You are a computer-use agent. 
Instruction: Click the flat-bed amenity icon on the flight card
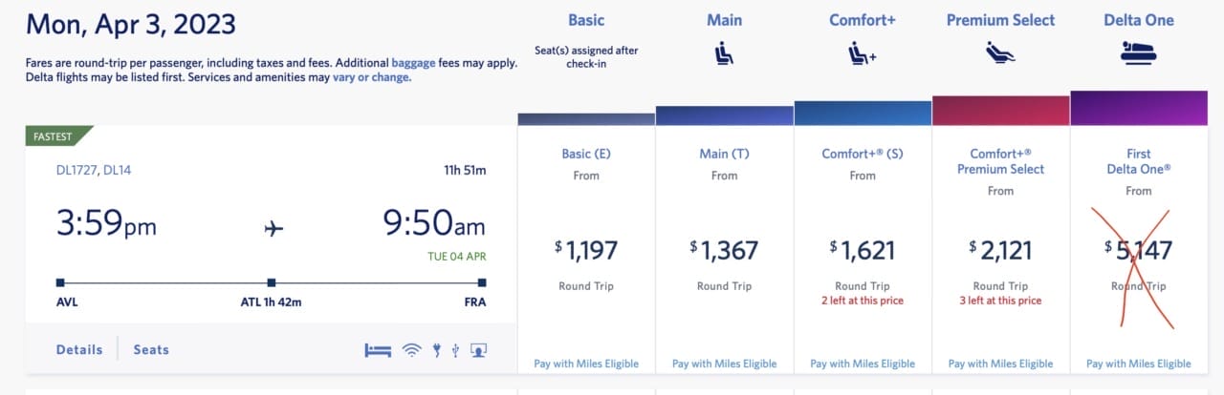tap(379, 350)
